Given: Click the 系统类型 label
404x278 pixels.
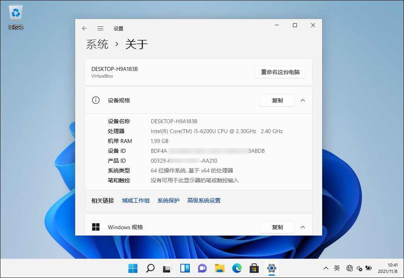Looking at the screenshot, I should [119, 171].
